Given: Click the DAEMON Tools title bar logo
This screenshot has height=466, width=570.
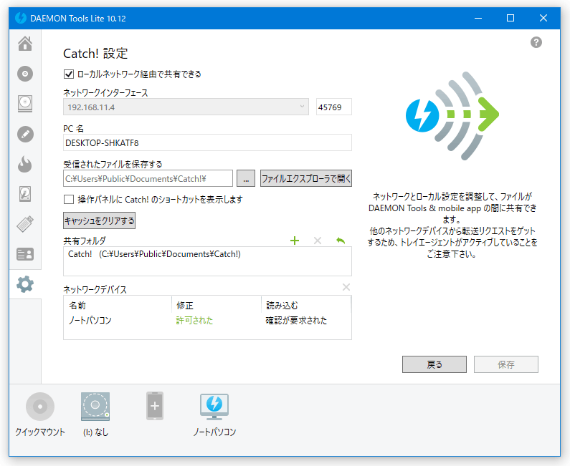Looking at the screenshot, I should tap(21, 18).
